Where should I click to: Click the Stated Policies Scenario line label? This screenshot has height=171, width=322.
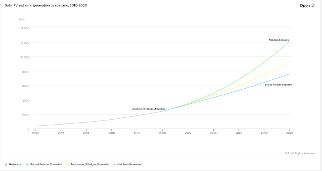tap(278, 85)
